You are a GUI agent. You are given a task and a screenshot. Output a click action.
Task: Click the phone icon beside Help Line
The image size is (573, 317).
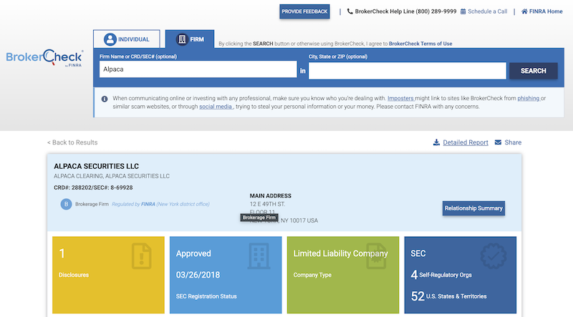tap(350, 11)
